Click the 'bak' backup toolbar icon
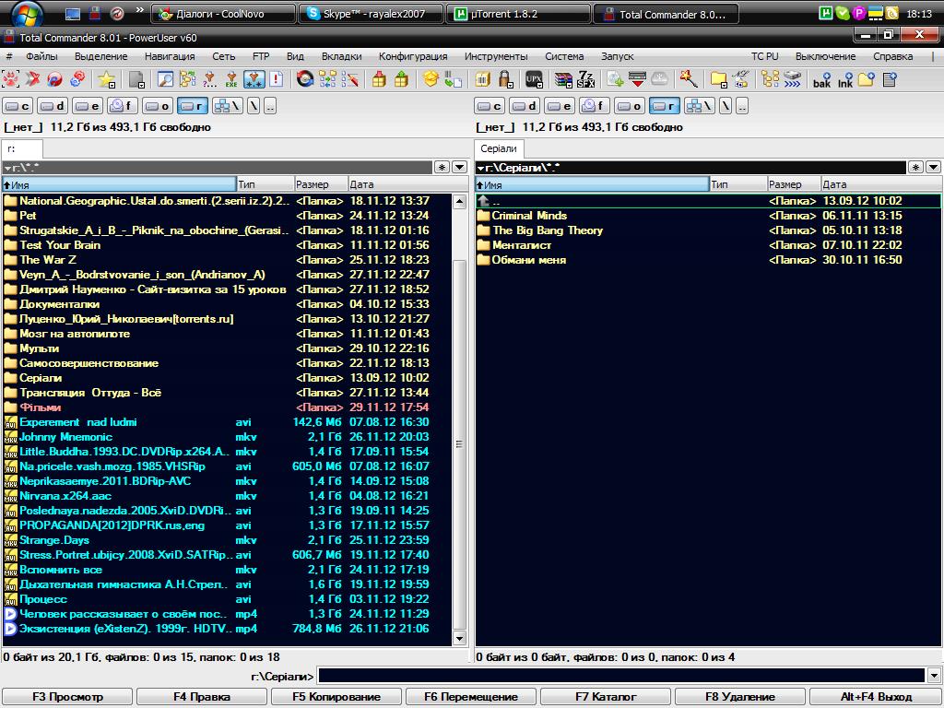This screenshot has height=708, width=944. point(821,79)
